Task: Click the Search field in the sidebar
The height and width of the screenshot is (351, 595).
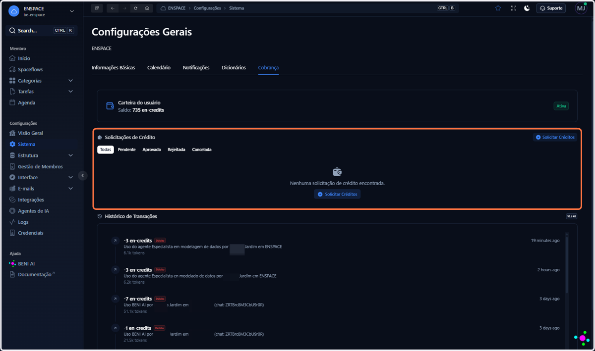Action: (42, 30)
